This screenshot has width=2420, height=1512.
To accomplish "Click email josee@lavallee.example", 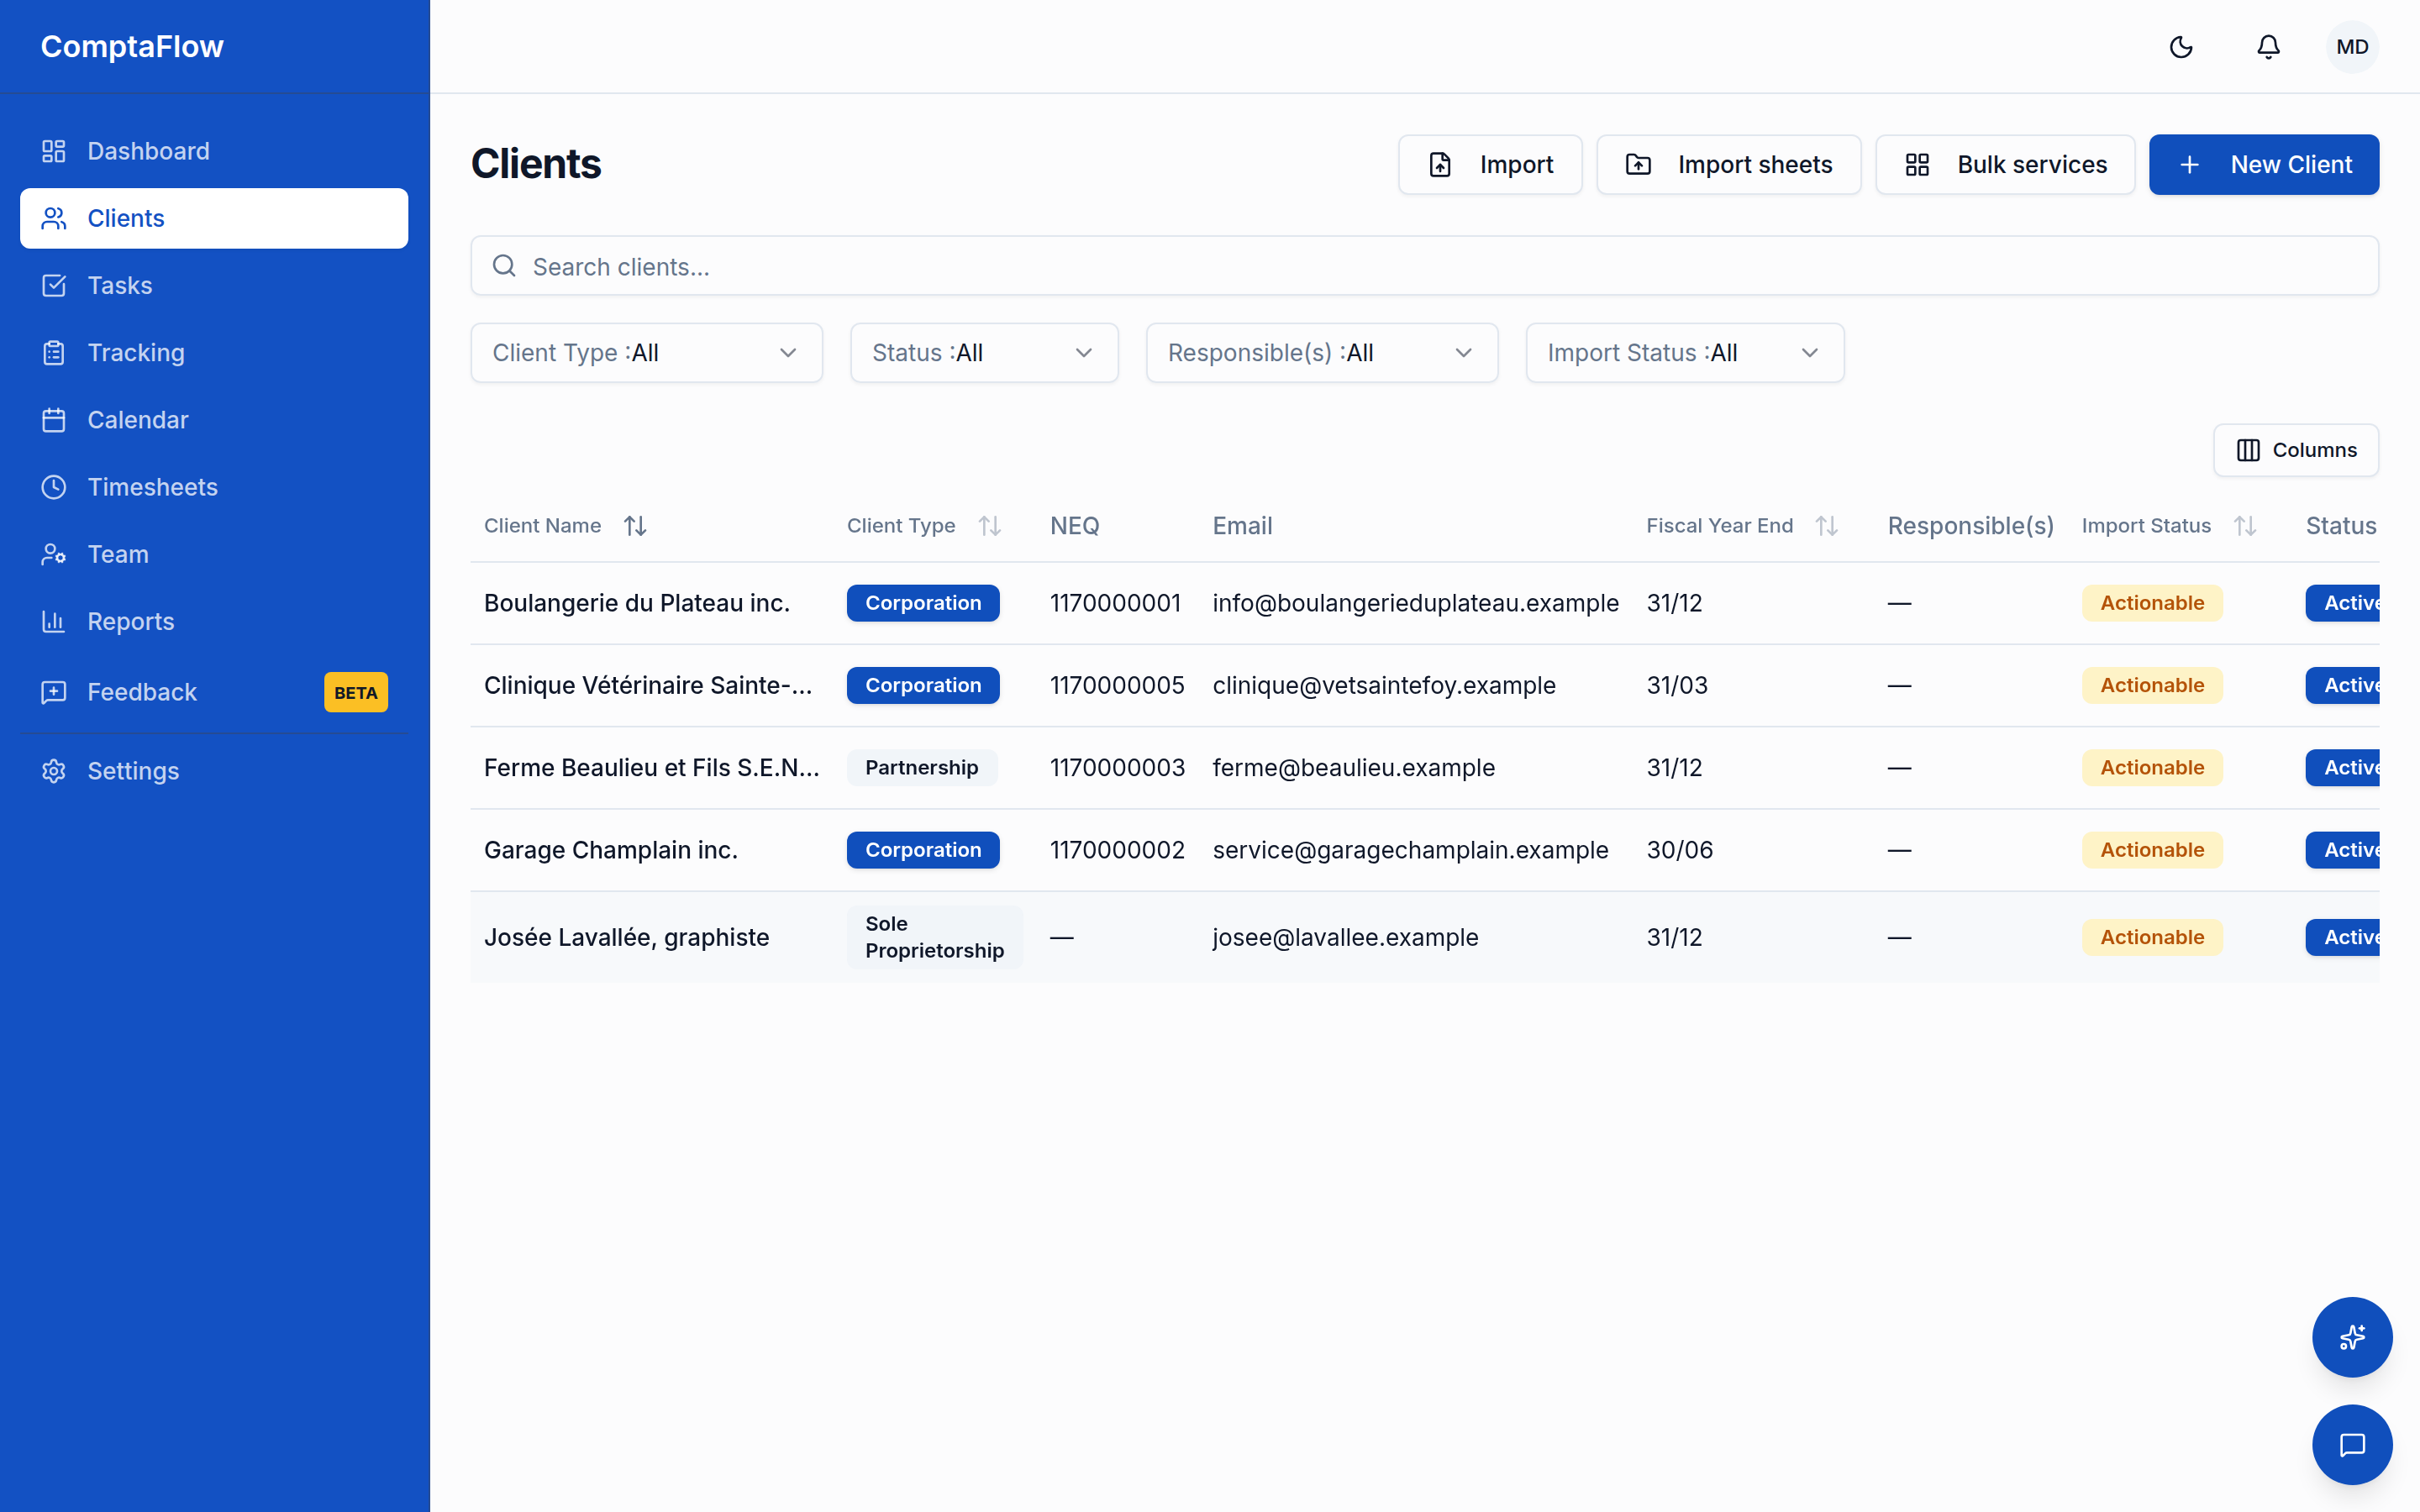I will click(1345, 937).
